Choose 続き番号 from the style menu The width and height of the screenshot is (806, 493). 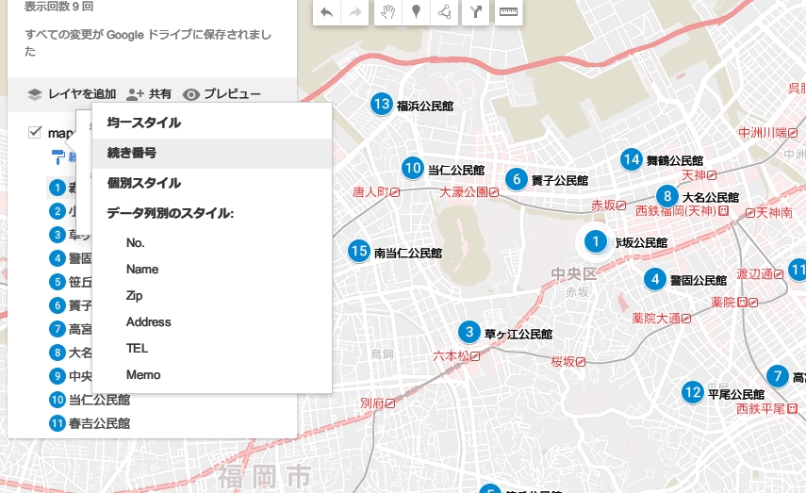click(132, 153)
